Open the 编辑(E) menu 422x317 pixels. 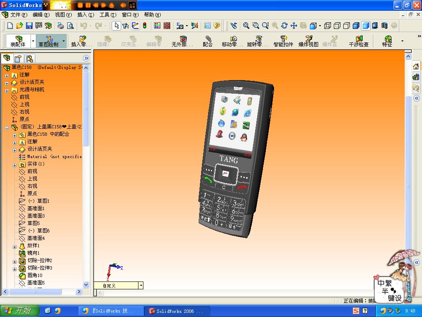tap(41, 15)
